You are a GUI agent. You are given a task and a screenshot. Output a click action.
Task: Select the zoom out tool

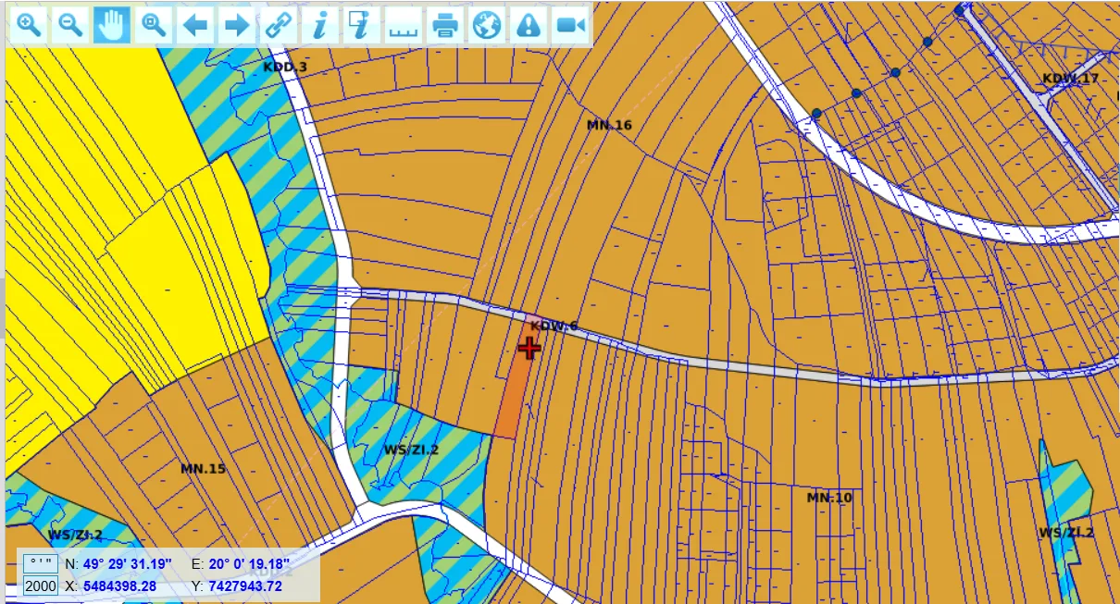(70, 25)
